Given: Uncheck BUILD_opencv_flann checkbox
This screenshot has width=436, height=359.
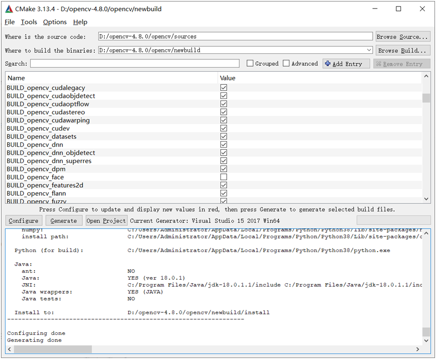Looking at the screenshot, I should tap(224, 193).
